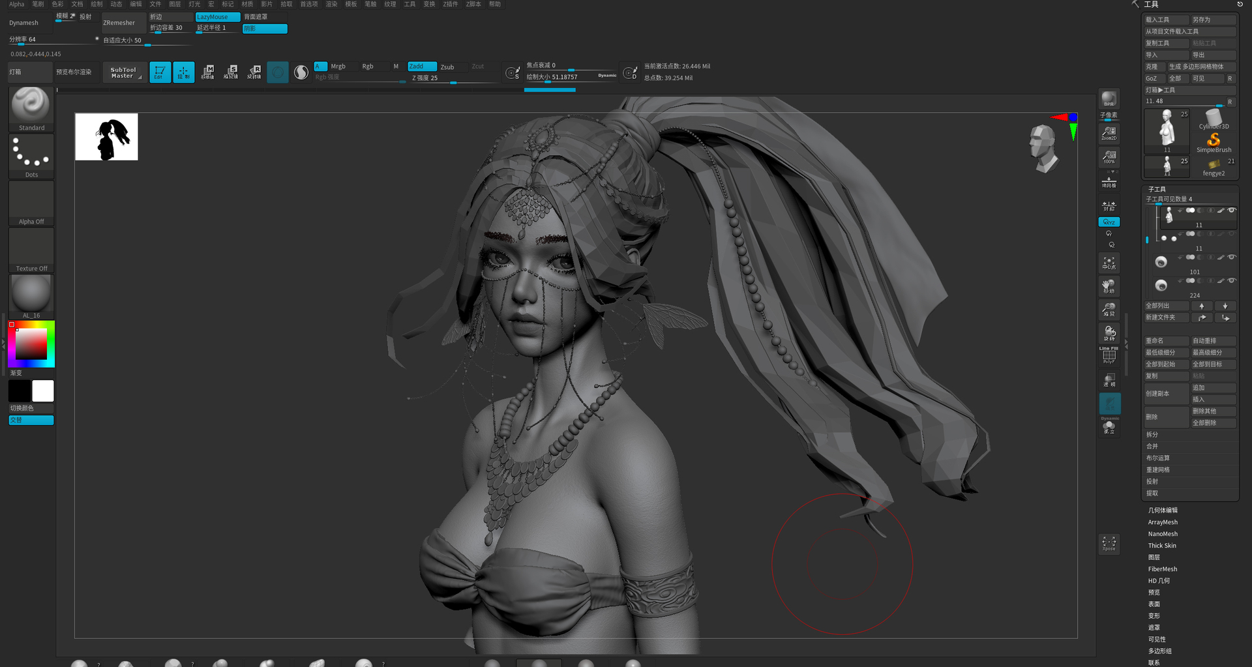Open the 首选项 preferences menu
Image resolution: width=1252 pixels, height=667 pixels.
[x=308, y=4]
